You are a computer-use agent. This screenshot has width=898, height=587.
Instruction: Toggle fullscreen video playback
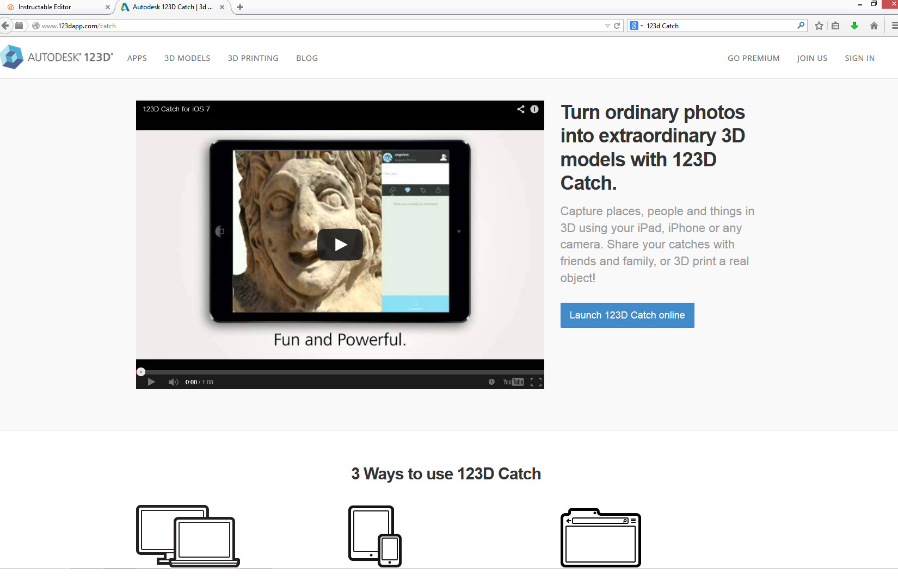[537, 382]
